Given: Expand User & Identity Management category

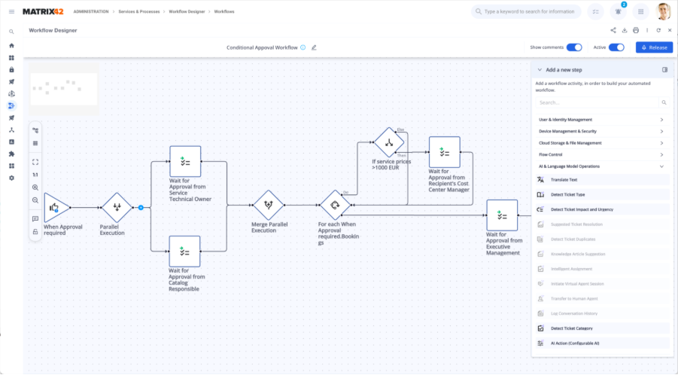Looking at the screenshot, I should [x=602, y=120].
